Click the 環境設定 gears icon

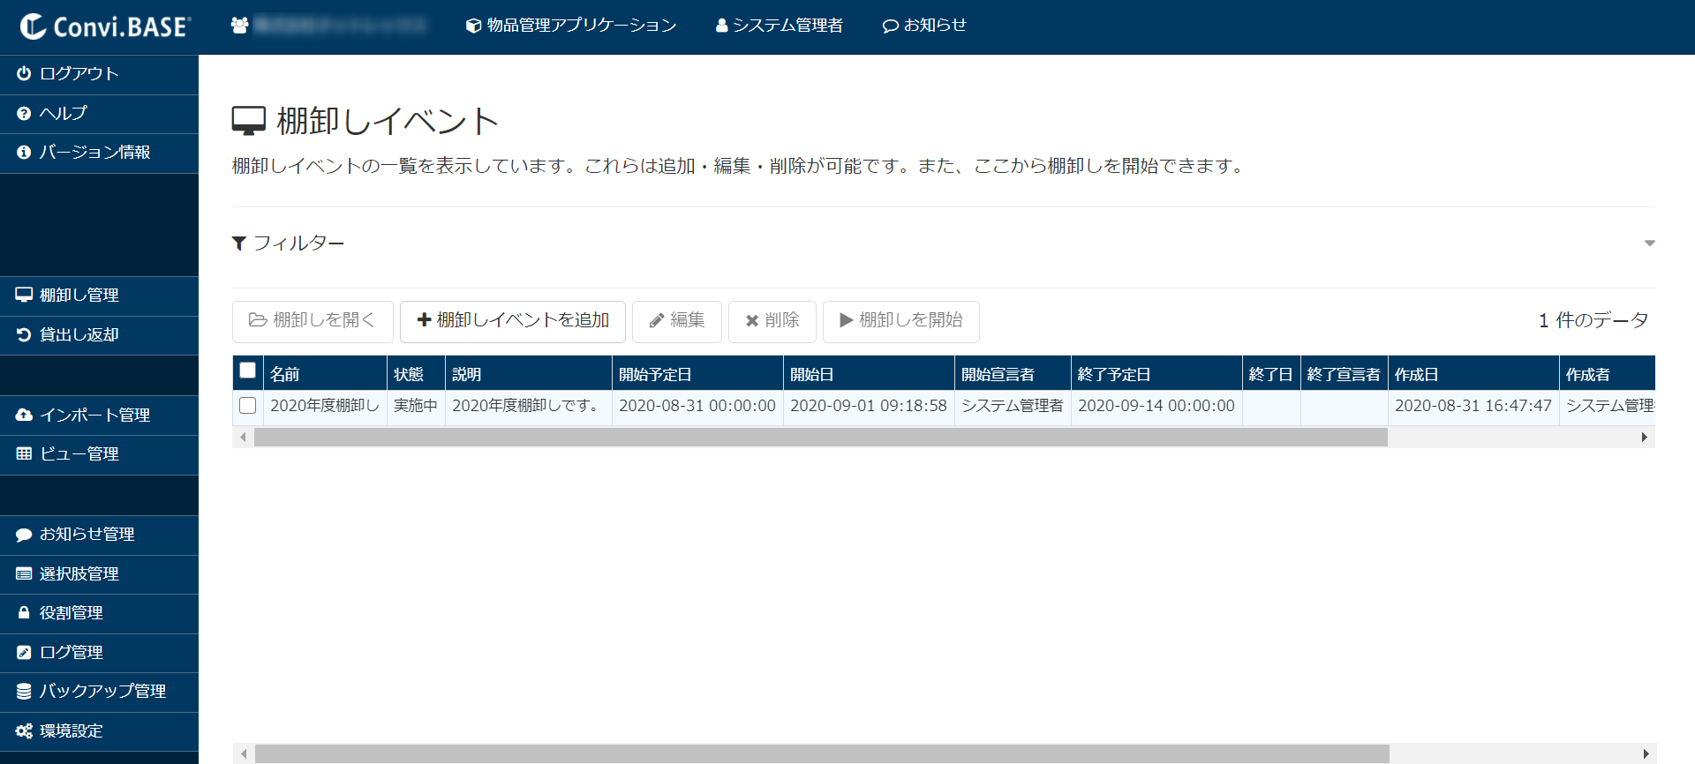(24, 731)
